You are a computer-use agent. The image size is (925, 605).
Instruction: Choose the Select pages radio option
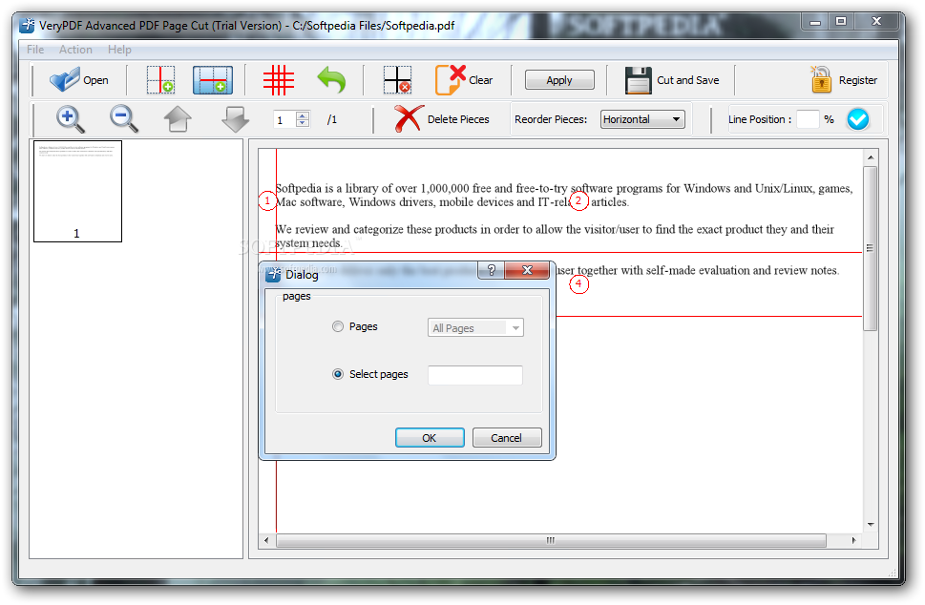tap(337, 374)
